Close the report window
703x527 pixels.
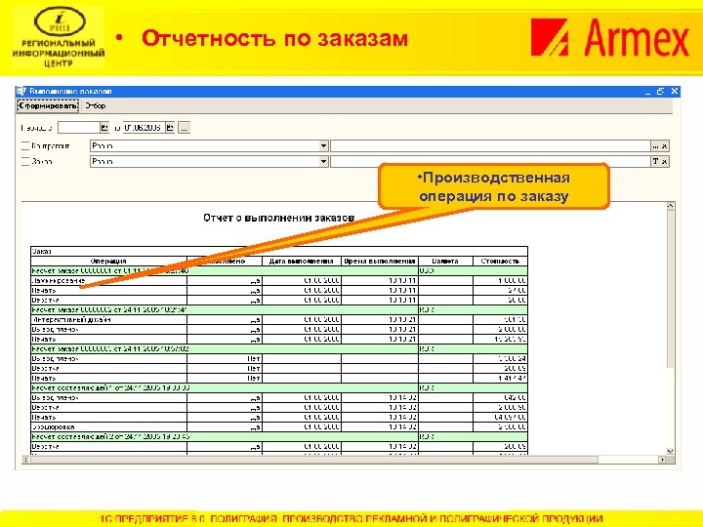(674, 92)
